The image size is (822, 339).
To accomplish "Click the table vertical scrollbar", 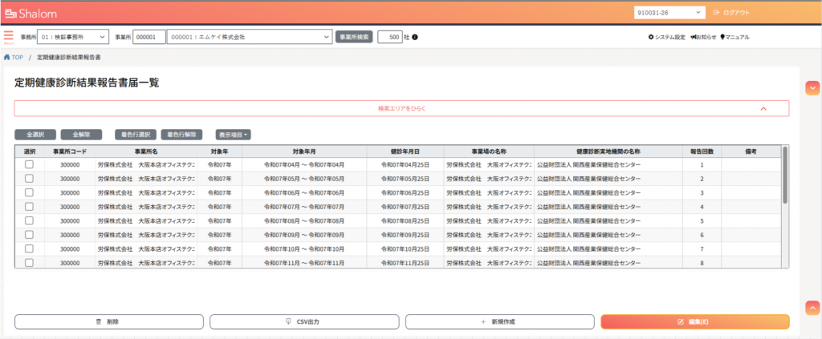I will pyautogui.click(x=785, y=175).
